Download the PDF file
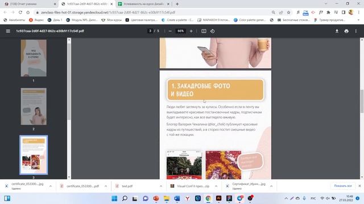Image resolution: width=364 pixels, height=204 pixels. click(x=337, y=31)
